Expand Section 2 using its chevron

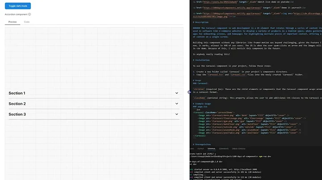pos(177,104)
